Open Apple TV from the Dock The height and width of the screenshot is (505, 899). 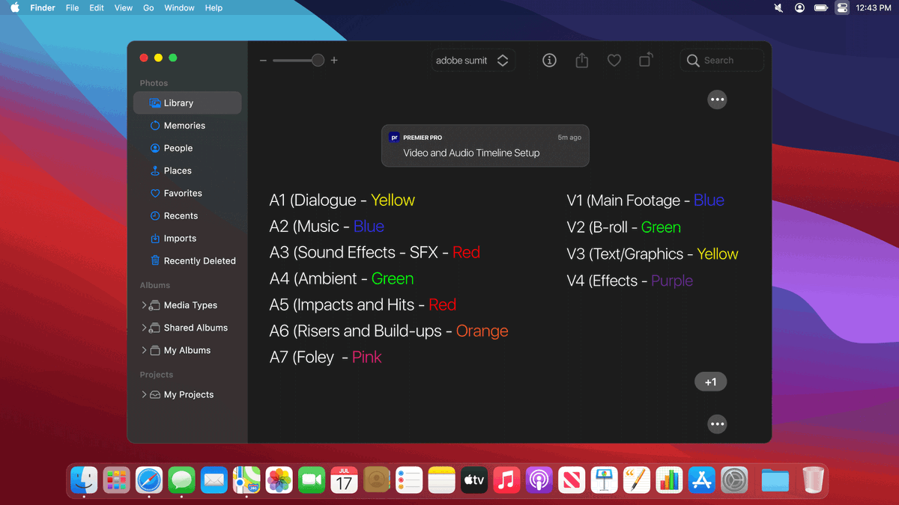[x=474, y=480]
